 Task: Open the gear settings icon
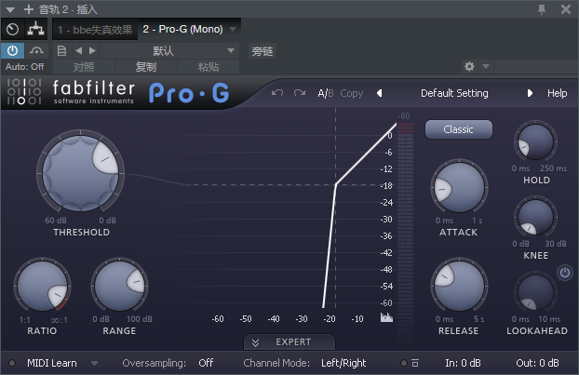pos(469,67)
